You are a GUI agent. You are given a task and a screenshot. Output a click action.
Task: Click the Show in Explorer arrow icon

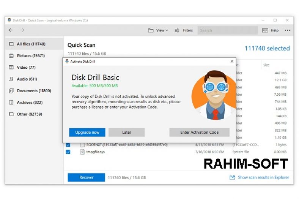point(232,177)
